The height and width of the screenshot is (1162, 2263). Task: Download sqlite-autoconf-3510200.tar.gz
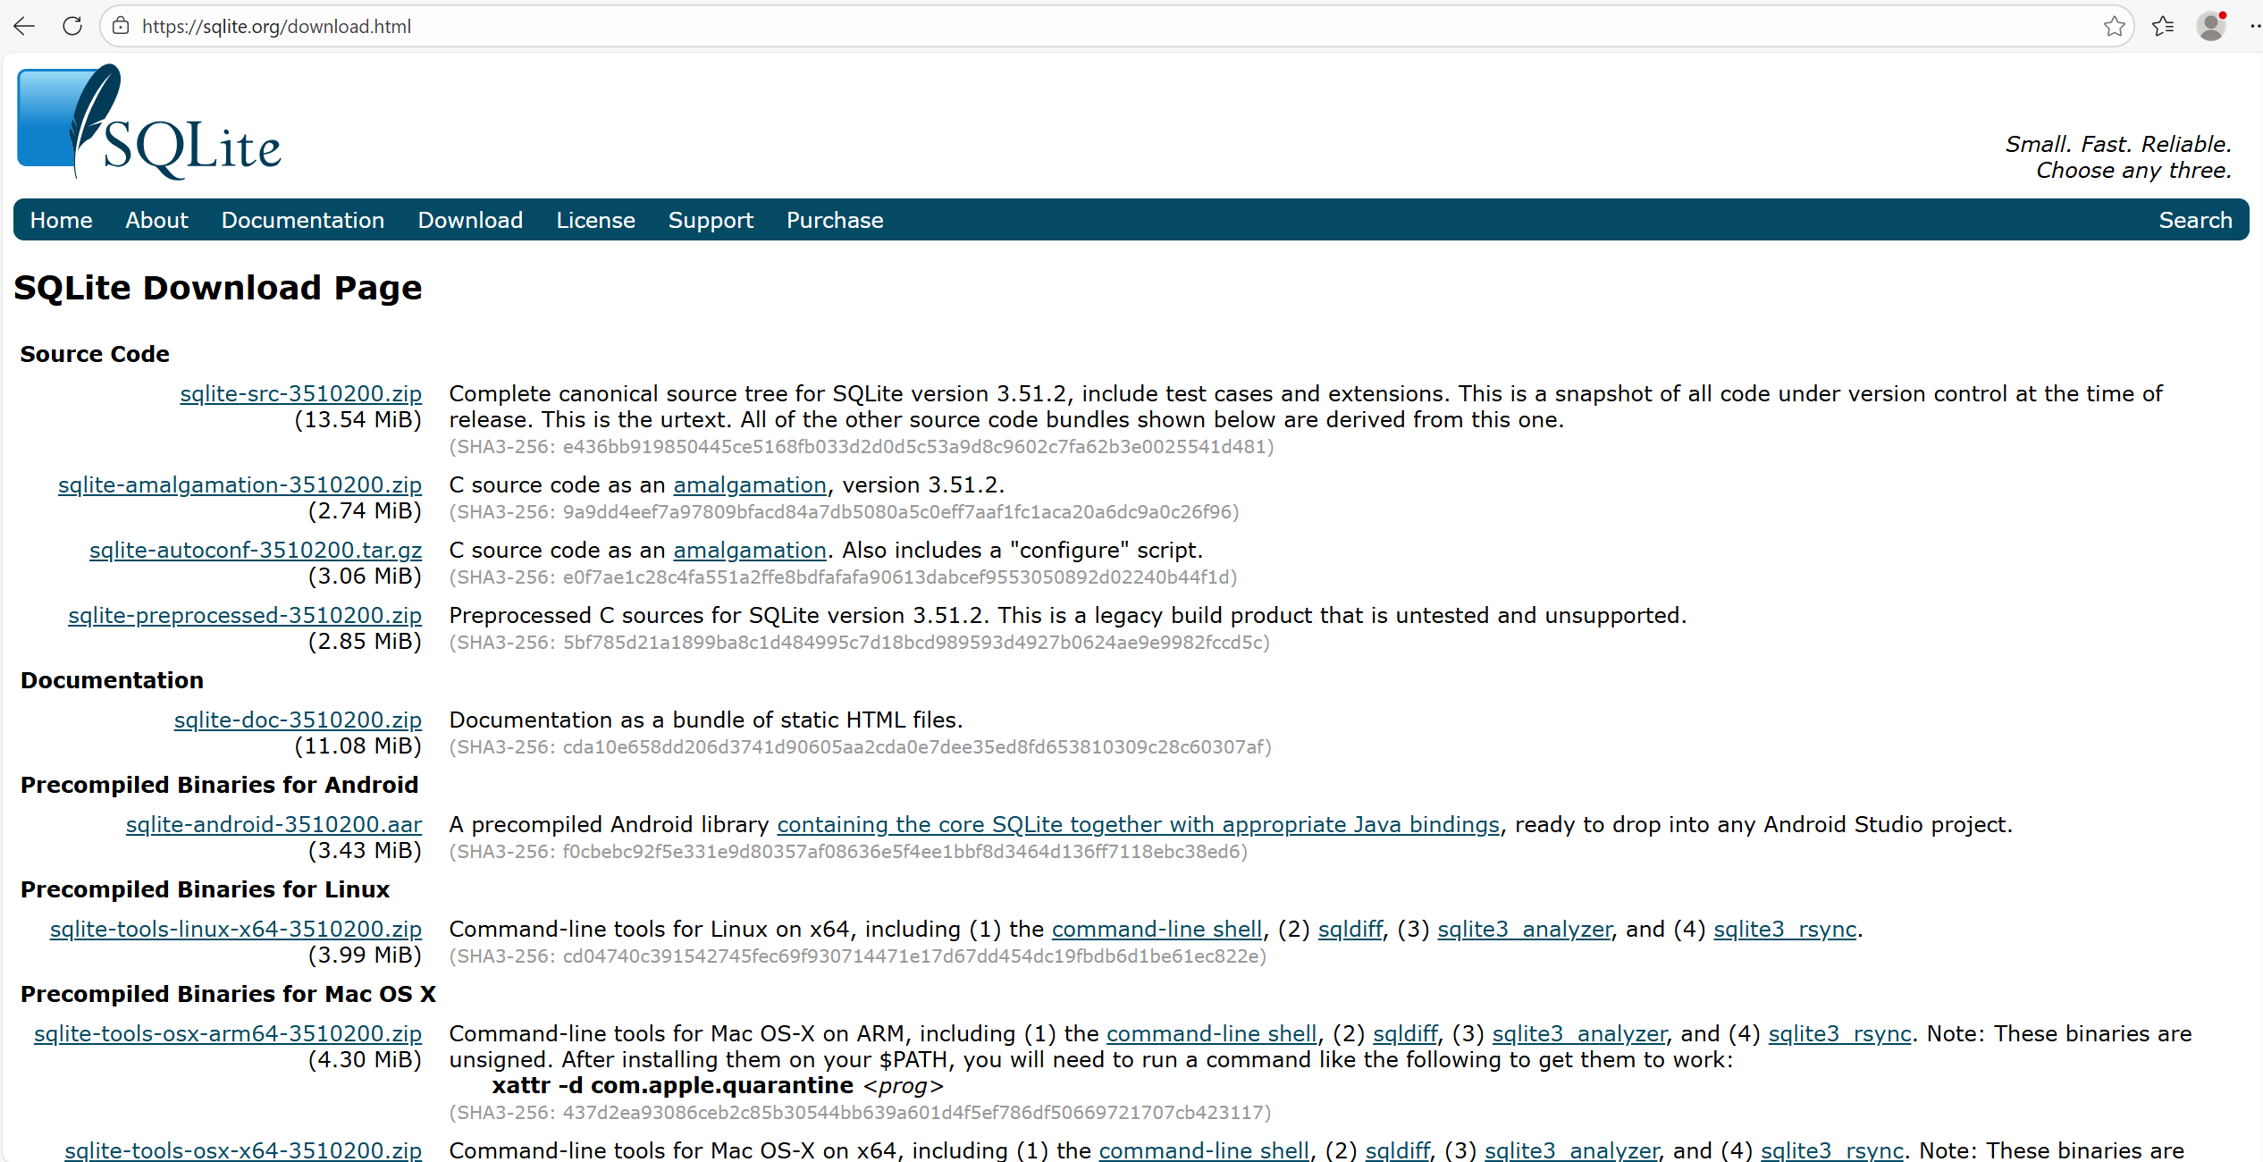[256, 550]
